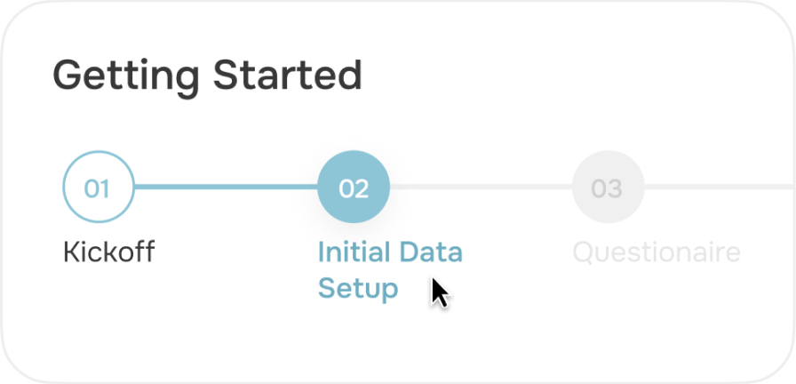Click the Getting Started heading
This screenshot has width=796, height=384.
click(207, 76)
